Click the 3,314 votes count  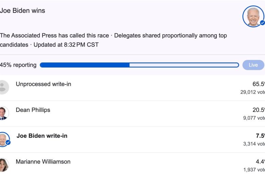click(254, 144)
